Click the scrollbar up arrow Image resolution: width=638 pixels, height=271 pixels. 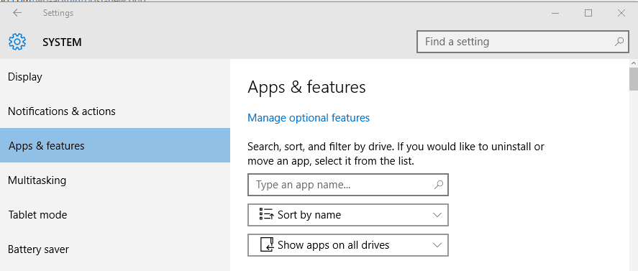634,63
